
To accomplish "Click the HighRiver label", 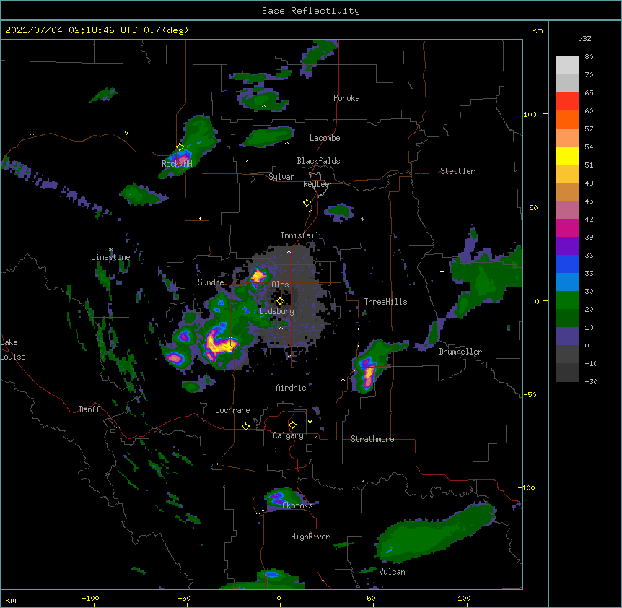I will [310, 537].
